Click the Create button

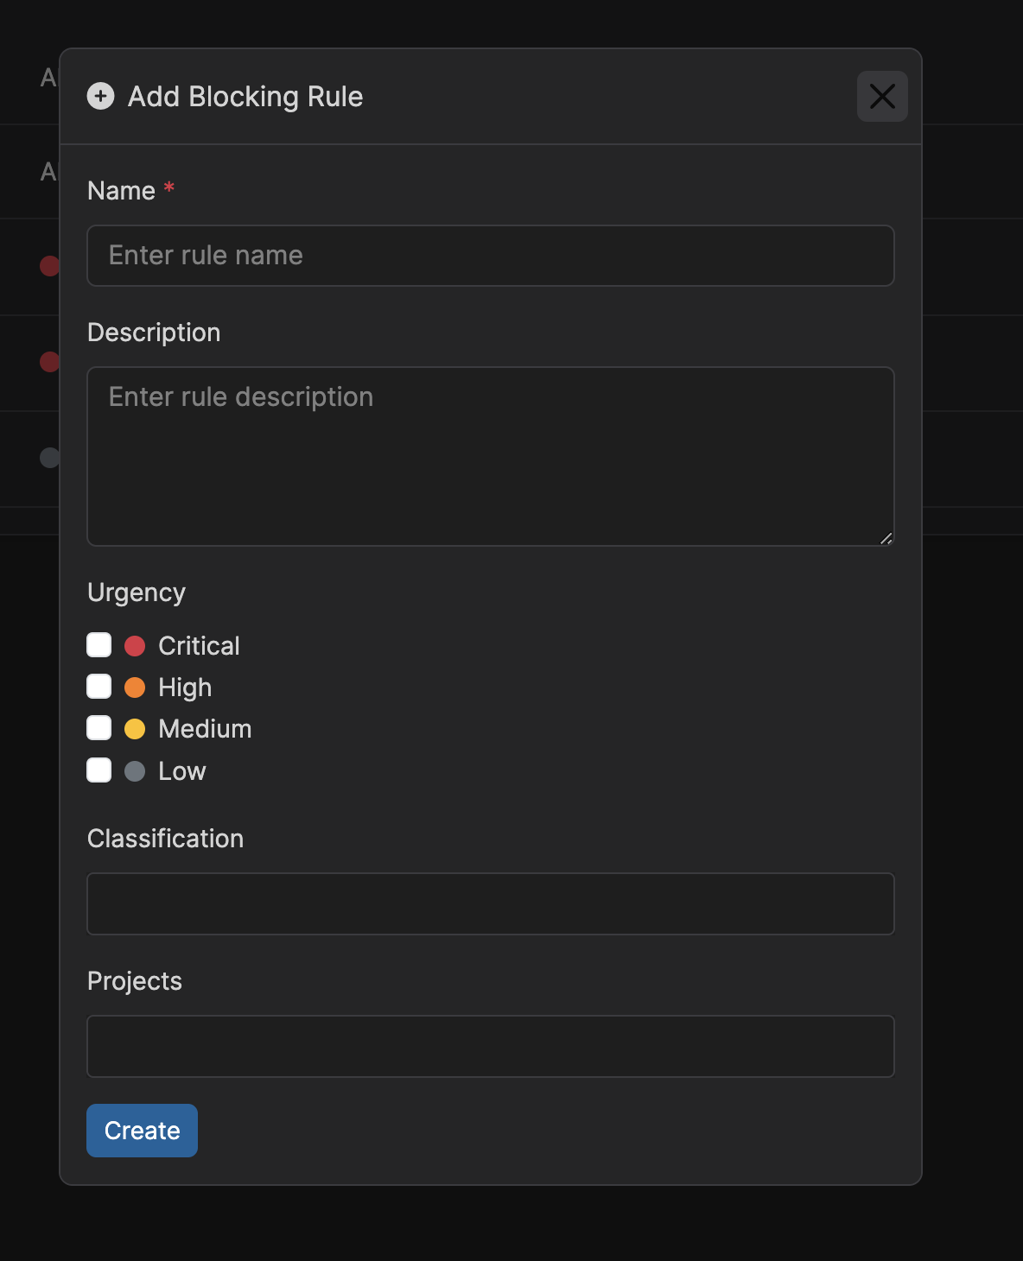[x=143, y=1131]
